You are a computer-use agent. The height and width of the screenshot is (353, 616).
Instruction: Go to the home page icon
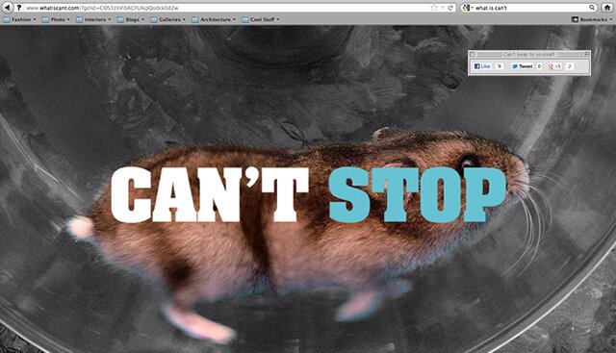(x=607, y=8)
